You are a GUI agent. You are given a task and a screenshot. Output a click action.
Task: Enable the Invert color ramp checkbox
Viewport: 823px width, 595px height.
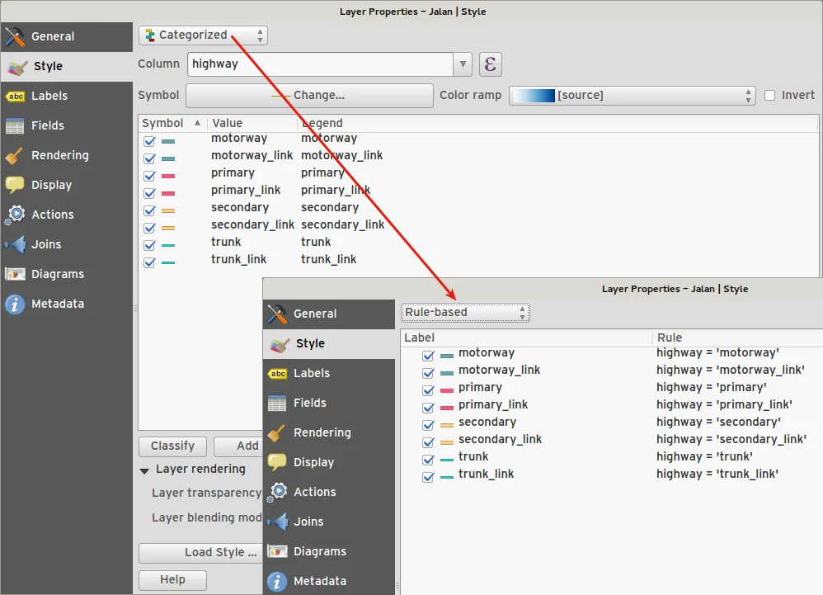point(770,96)
